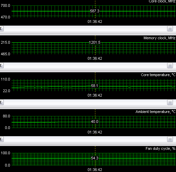Click empty scrollbar track beneath Core clock graph

point(85,29)
